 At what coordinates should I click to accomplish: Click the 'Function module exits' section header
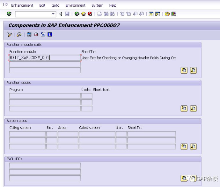coord(24,44)
